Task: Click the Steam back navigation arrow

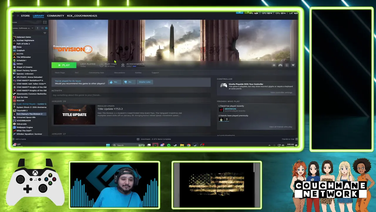Action: (14, 16)
